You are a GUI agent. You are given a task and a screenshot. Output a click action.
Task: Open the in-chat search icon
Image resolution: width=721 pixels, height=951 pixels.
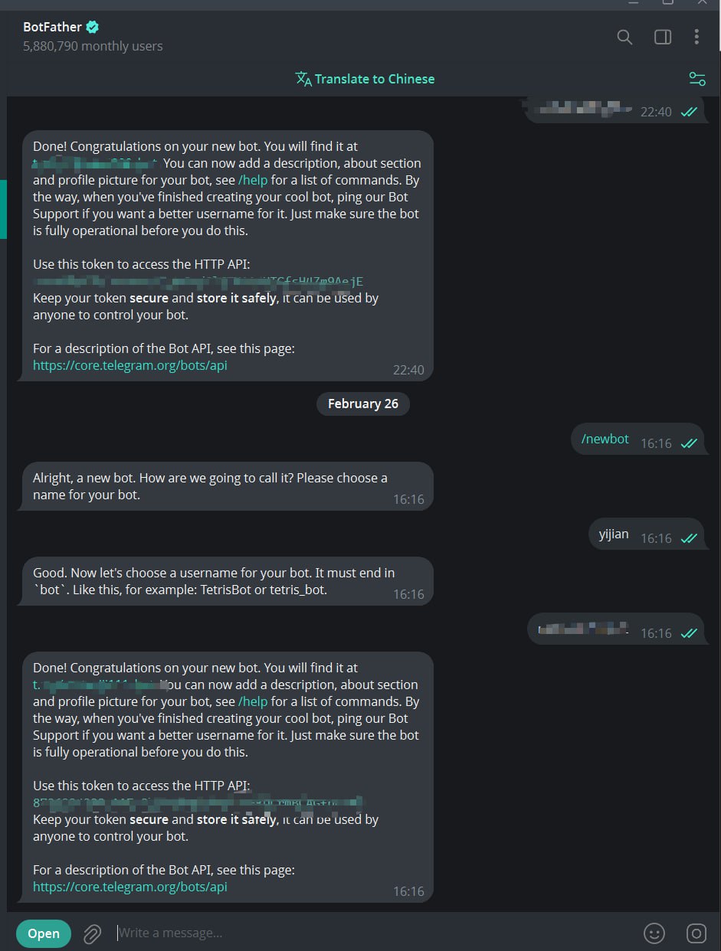point(624,36)
